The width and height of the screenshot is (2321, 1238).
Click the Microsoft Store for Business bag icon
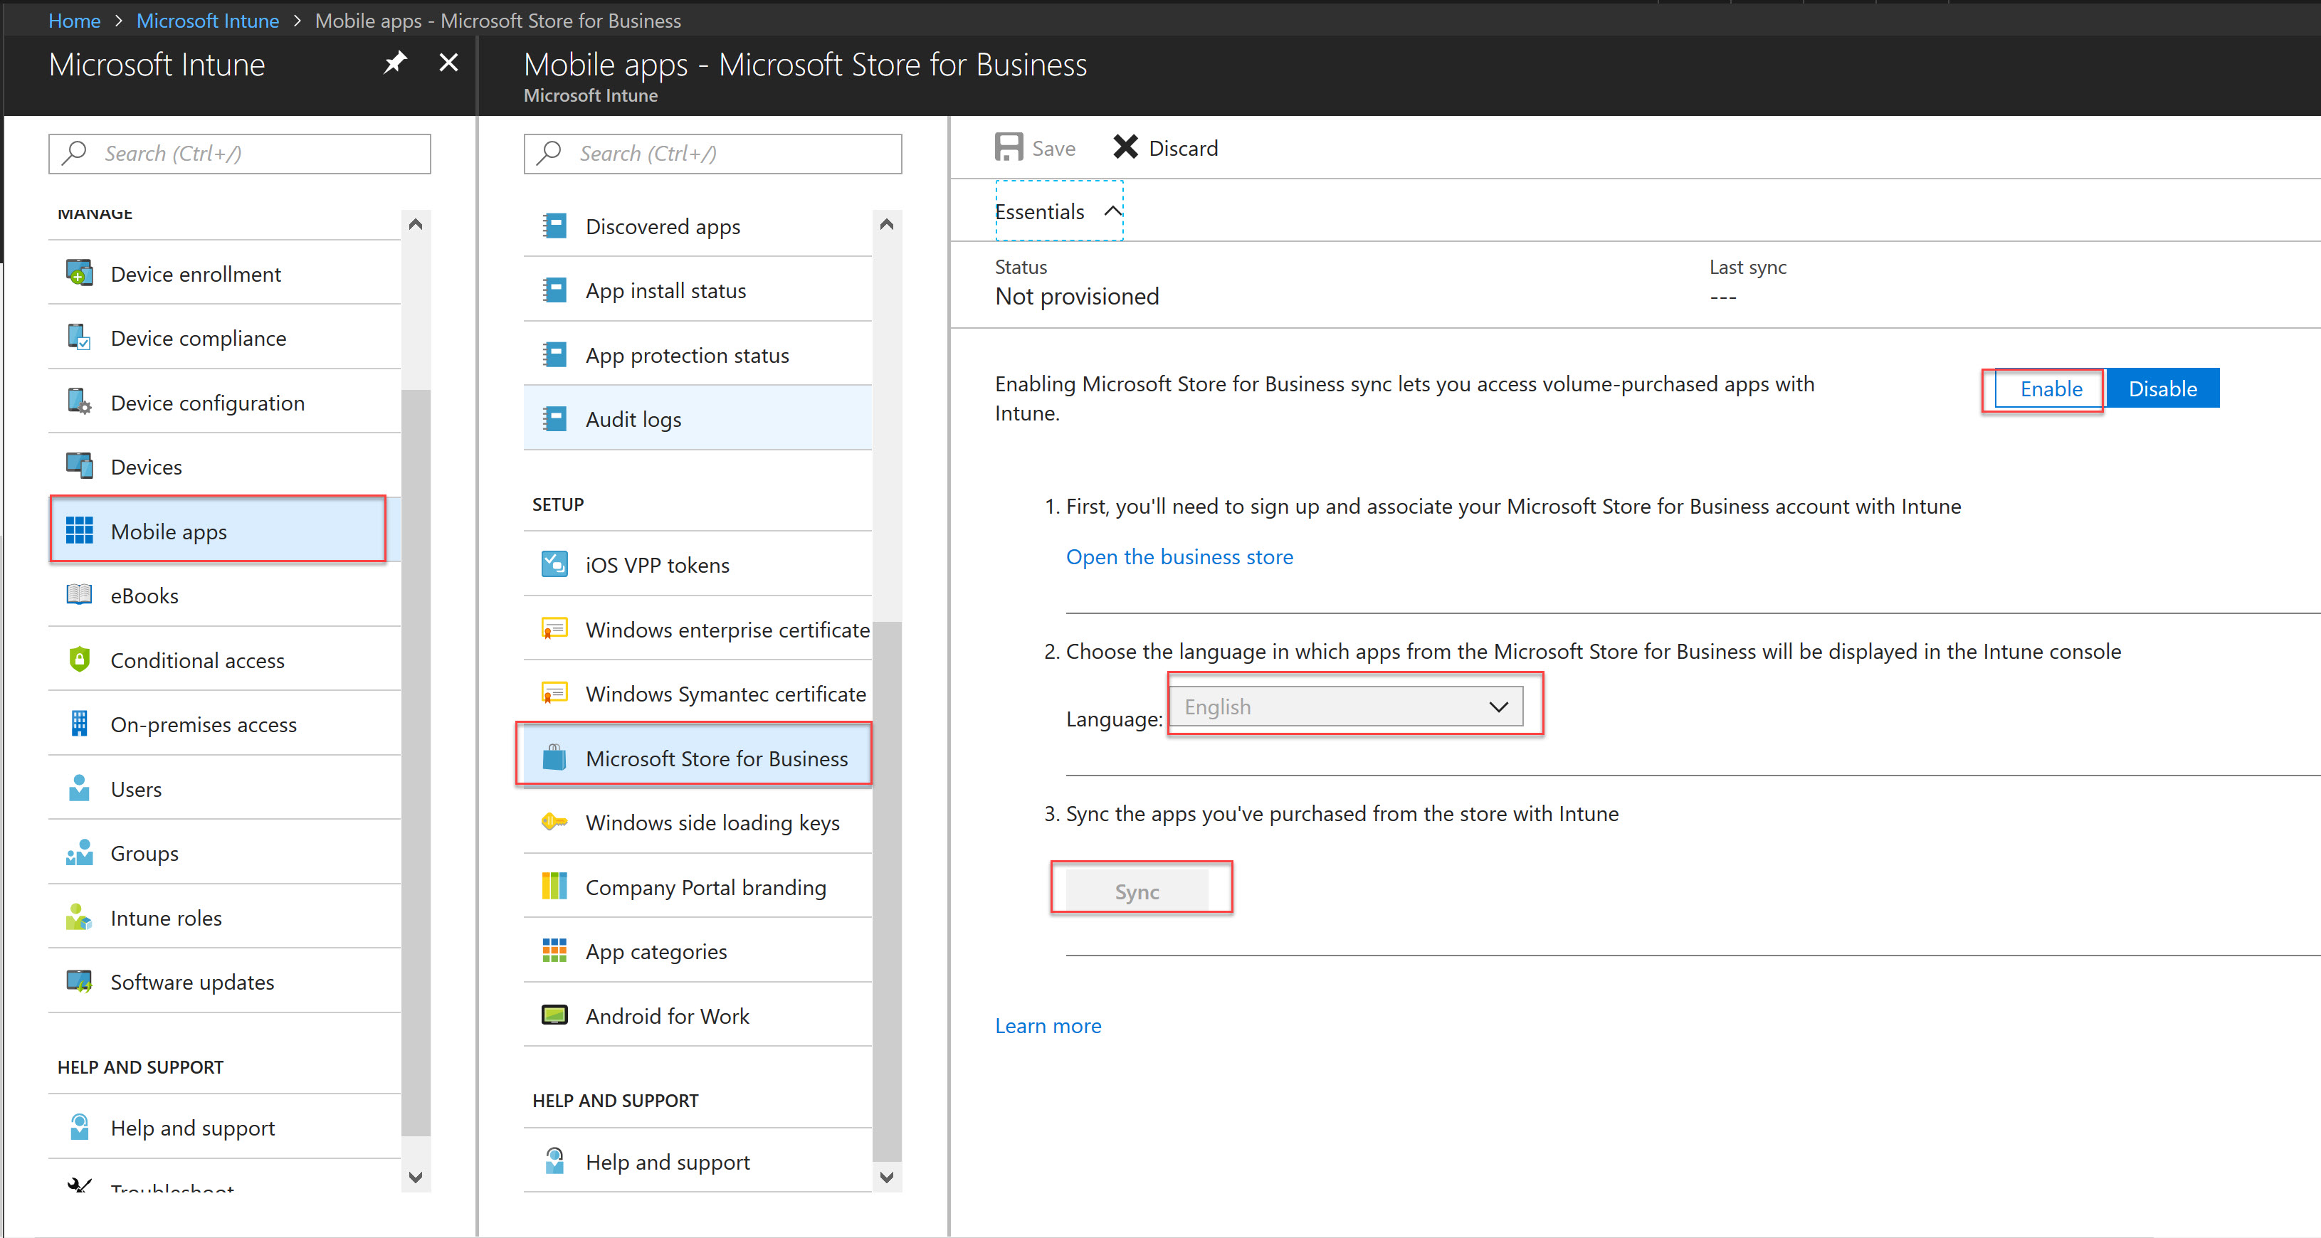click(x=554, y=758)
